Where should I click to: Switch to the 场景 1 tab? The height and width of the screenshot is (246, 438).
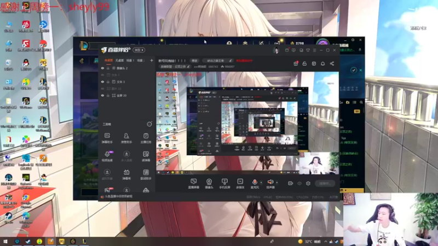(x=130, y=60)
